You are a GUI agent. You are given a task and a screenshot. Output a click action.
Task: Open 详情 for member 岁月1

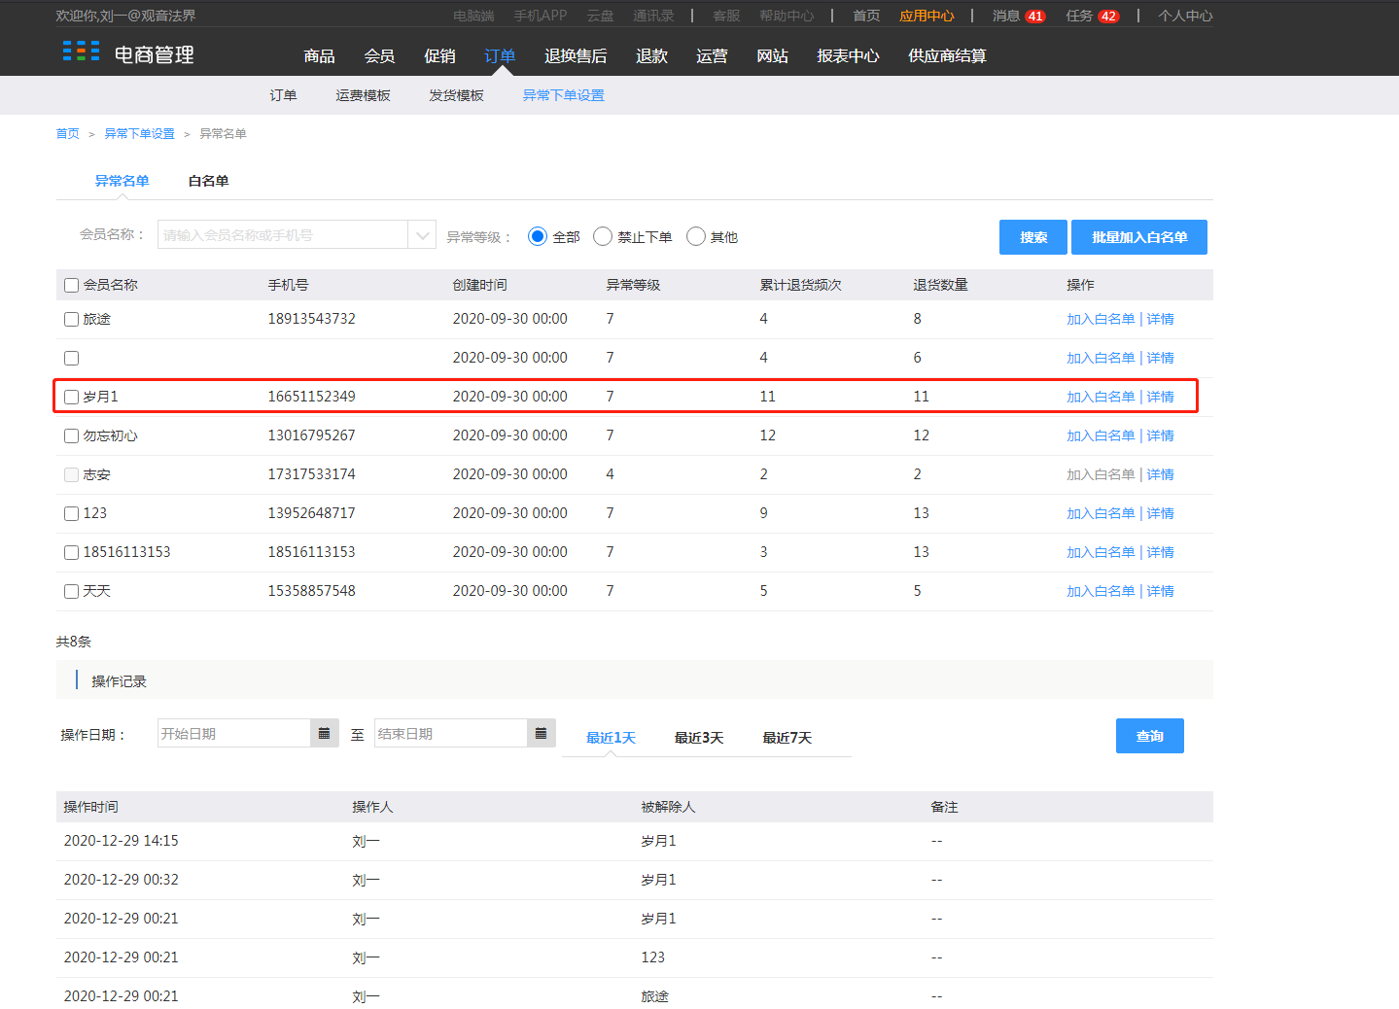tap(1160, 397)
